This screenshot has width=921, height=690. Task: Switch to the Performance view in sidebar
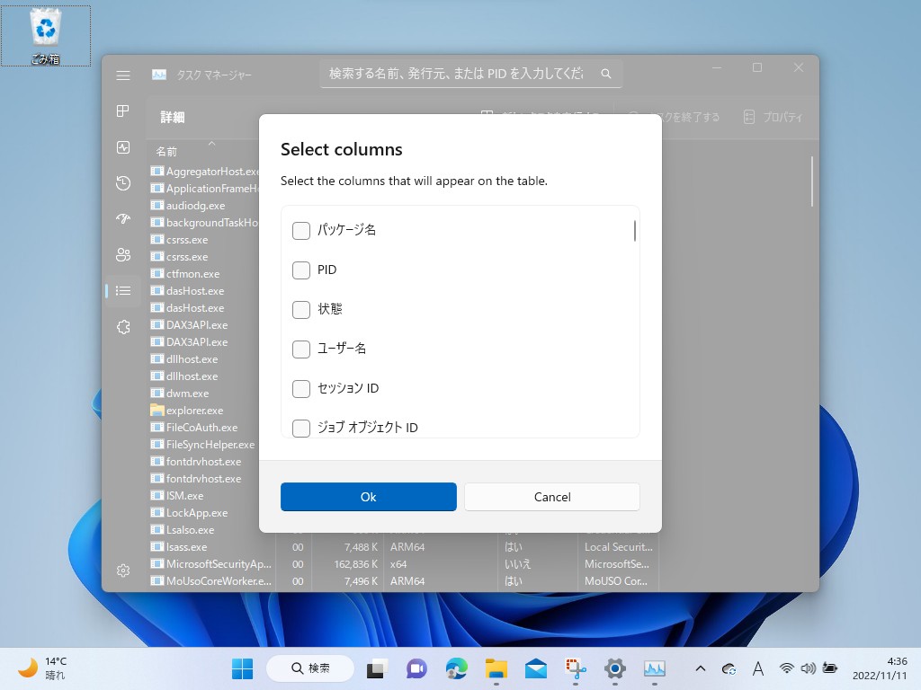123,147
